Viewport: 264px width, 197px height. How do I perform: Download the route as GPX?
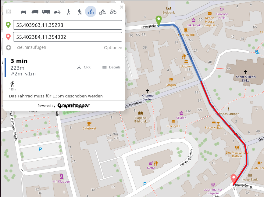[x=84, y=67]
